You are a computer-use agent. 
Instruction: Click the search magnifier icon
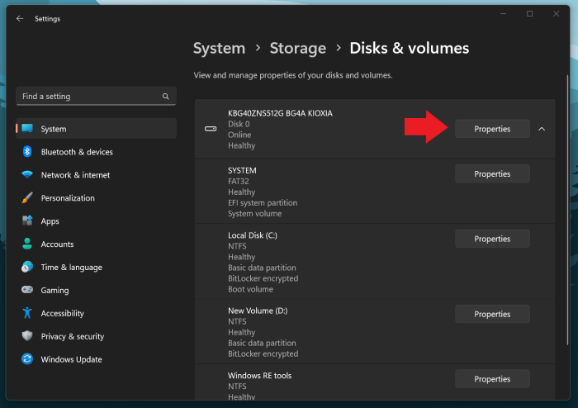coord(165,96)
